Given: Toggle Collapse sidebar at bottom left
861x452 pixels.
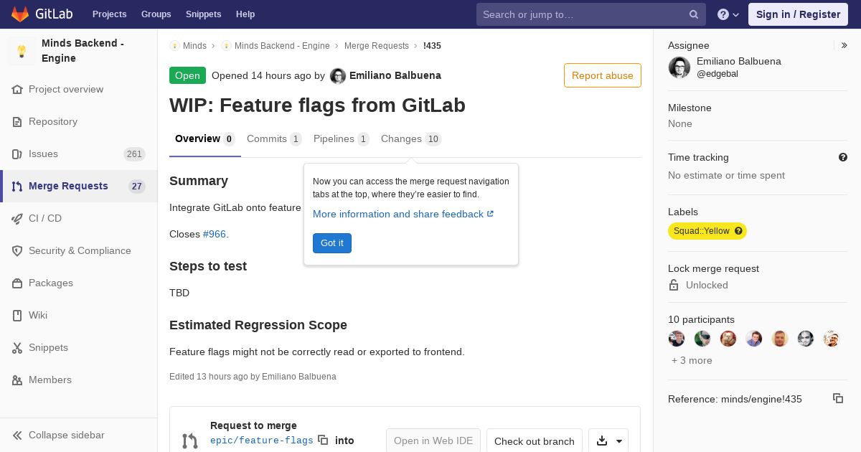Looking at the screenshot, I should click(57, 435).
